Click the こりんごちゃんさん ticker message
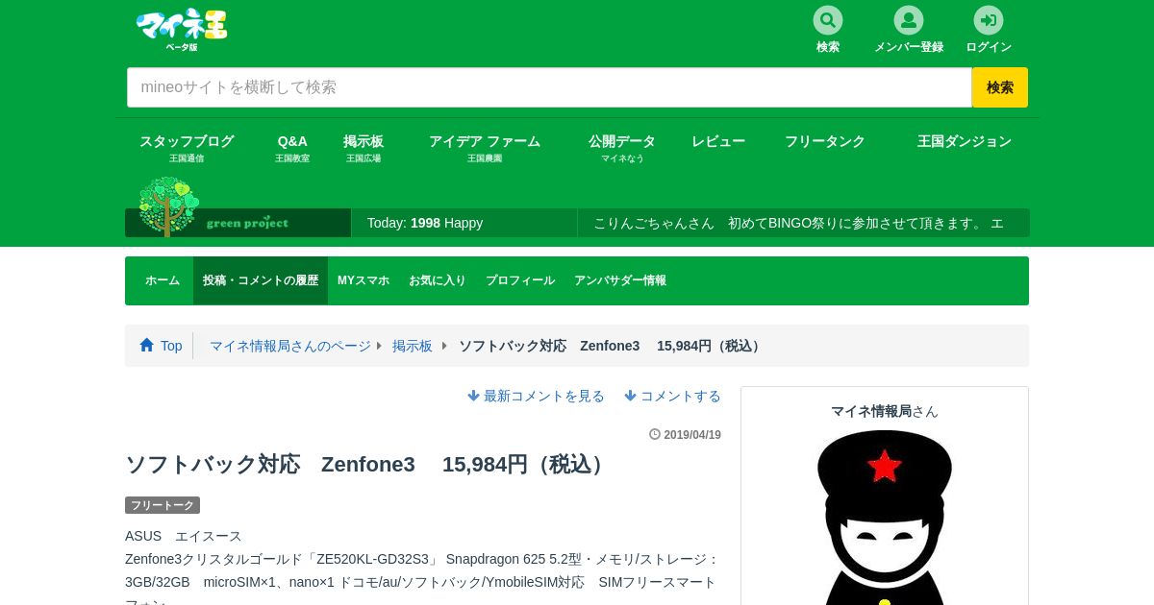 tap(798, 223)
